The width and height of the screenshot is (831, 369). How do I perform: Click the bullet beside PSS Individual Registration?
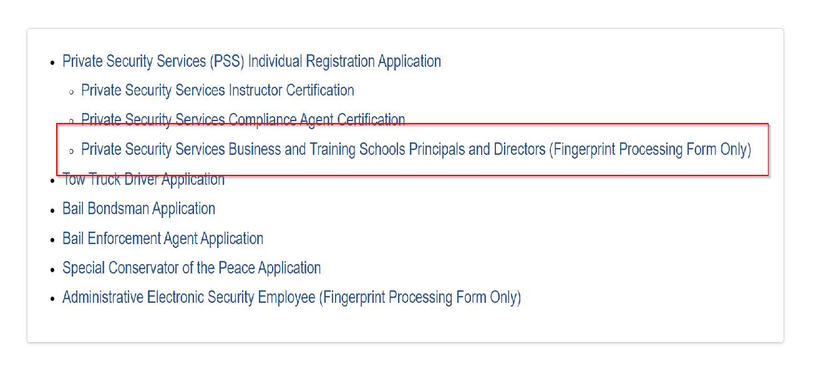(x=53, y=62)
